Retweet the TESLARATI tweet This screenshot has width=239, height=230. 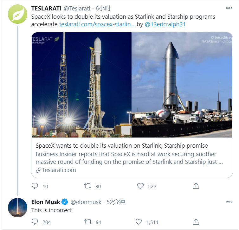(87, 186)
